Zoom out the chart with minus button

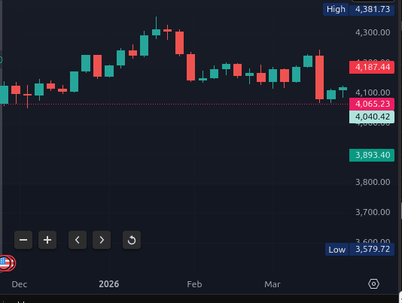click(23, 240)
